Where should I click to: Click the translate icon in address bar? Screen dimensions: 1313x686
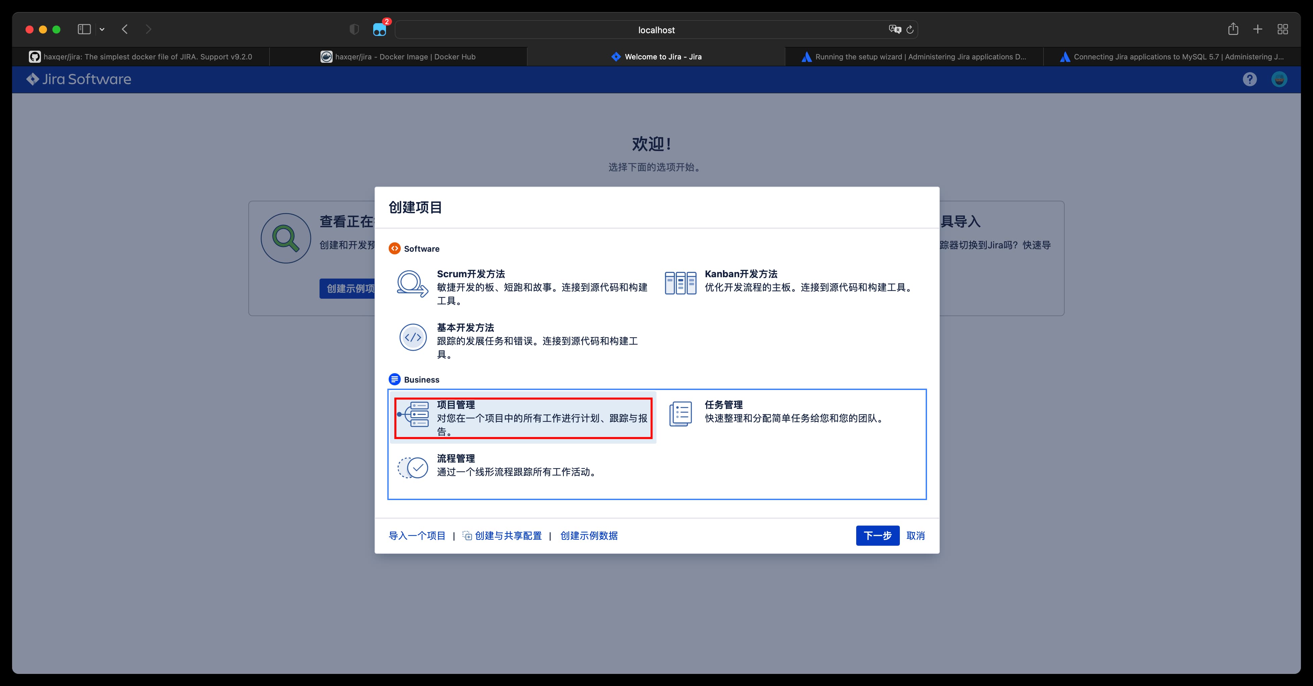point(894,30)
